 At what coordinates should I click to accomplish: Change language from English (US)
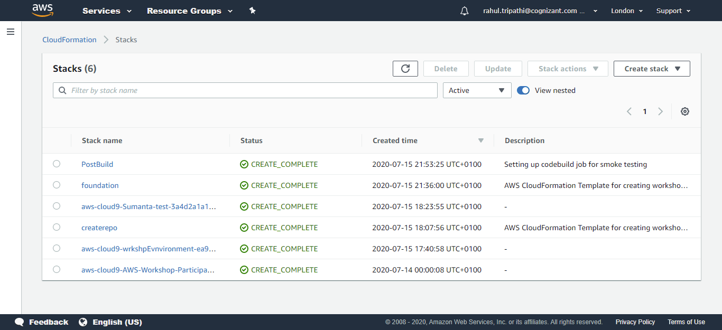click(117, 322)
